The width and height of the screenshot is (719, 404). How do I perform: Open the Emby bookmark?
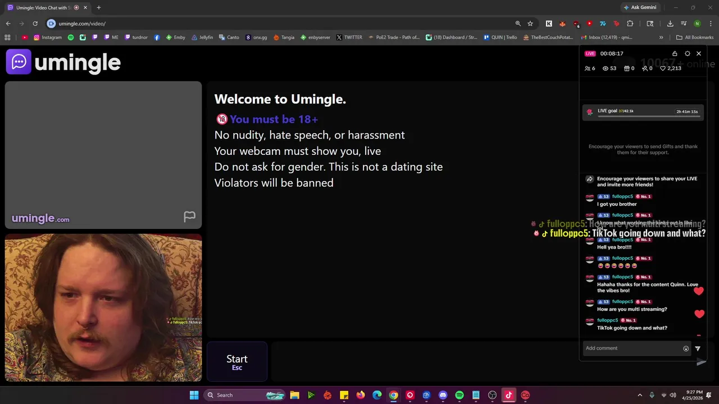click(x=175, y=38)
